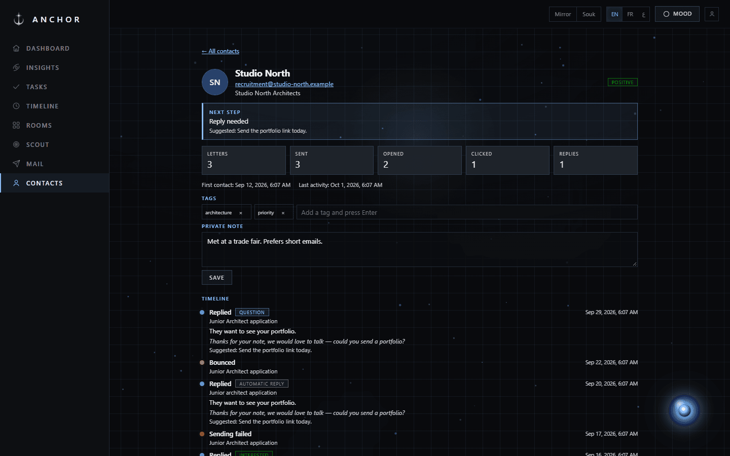The width and height of the screenshot is (730, 456).
Task: Open Contacts via its person icon
Action: click(x=16, y=183)
